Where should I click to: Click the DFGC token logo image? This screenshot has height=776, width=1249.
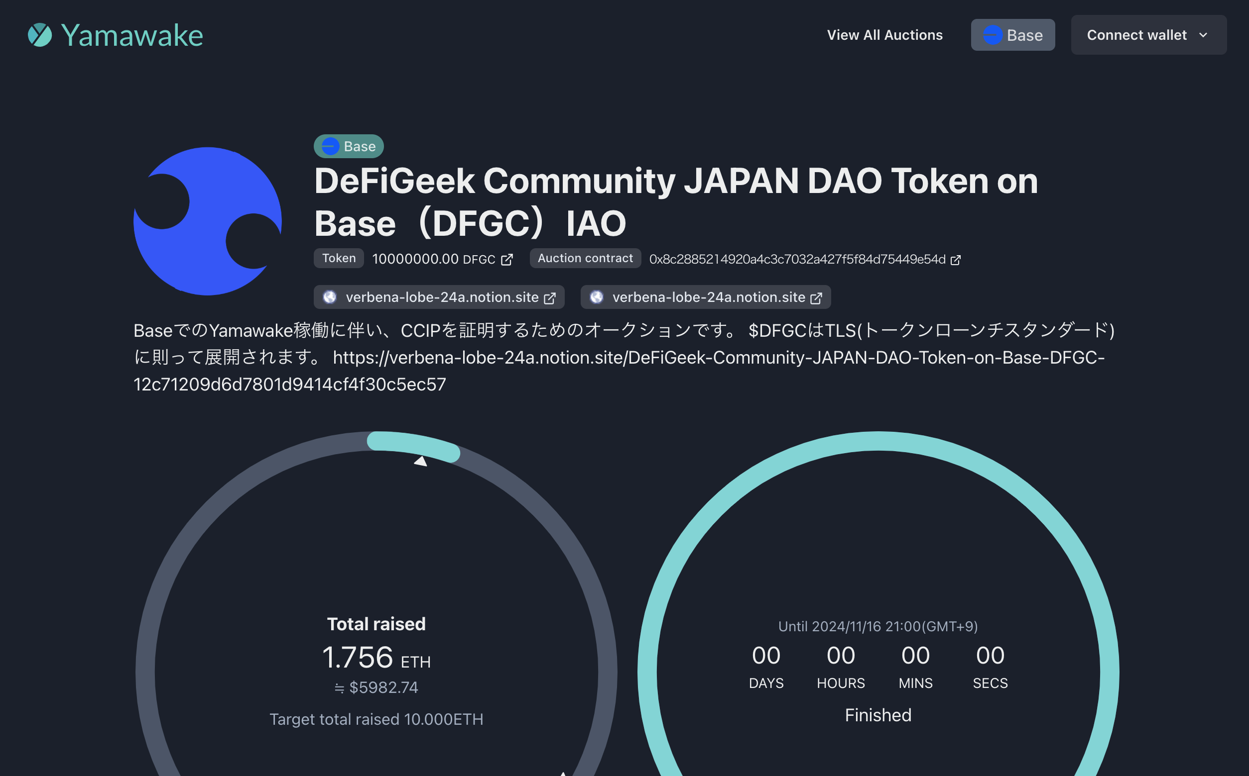208,221
